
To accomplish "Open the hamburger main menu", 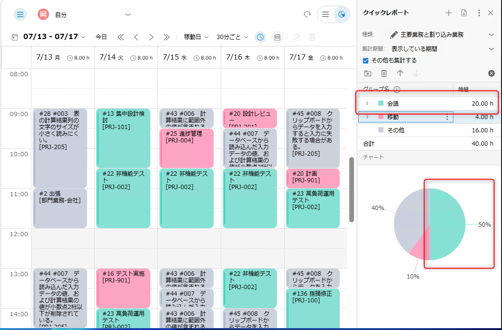I will pyautogui.click(x=20, y=14).
